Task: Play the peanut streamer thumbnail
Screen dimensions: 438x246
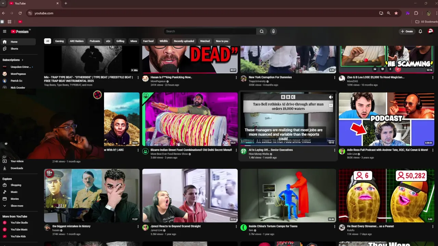Action: point(386,195)
